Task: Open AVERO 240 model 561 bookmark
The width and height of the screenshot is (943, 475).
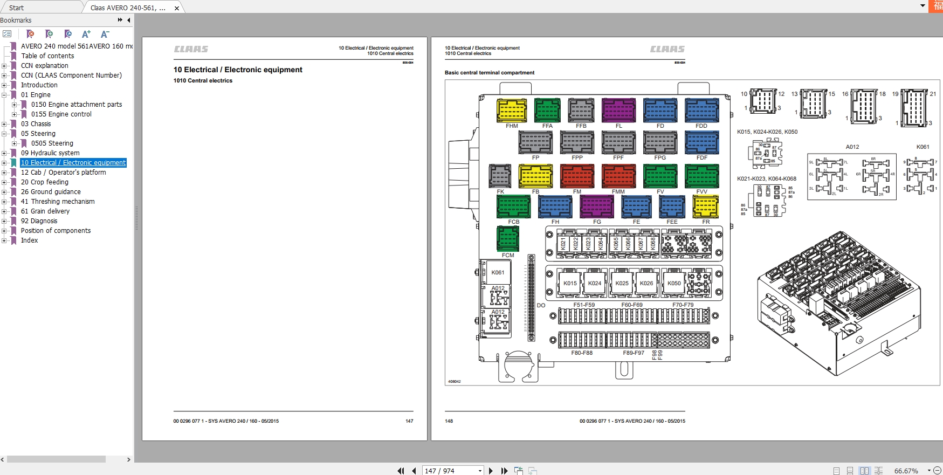Action: click(77, 46)
